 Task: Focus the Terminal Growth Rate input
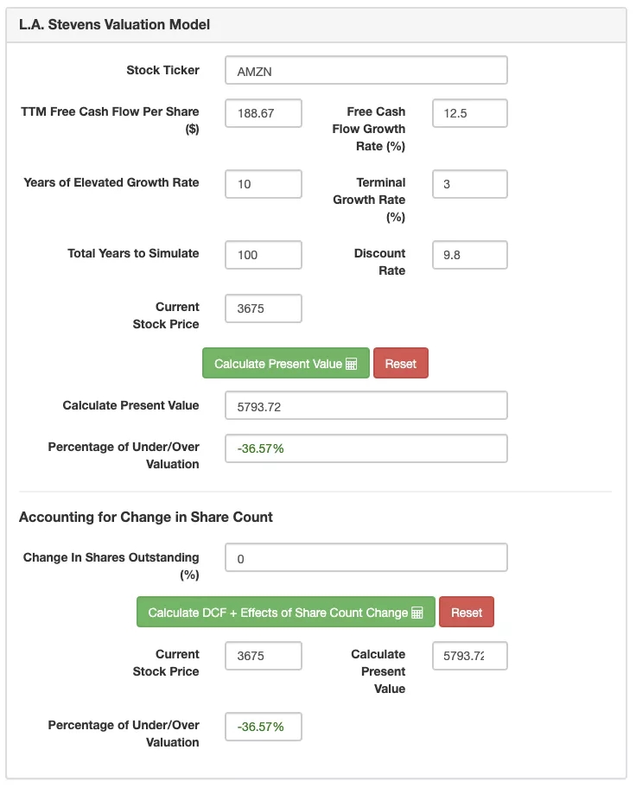point(469,184)
